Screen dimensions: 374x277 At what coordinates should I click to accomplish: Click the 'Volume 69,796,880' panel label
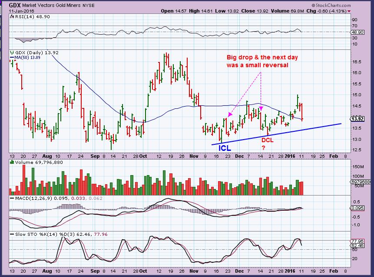39,162
